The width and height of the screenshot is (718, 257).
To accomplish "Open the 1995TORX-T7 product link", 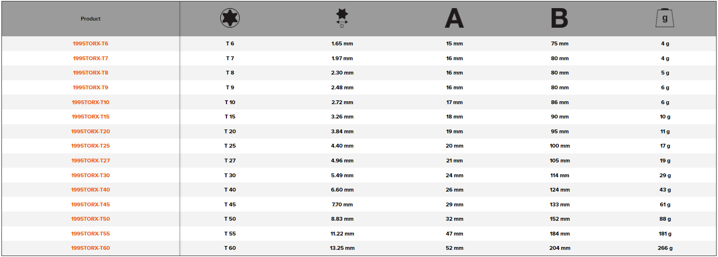I will pos(91,58).
